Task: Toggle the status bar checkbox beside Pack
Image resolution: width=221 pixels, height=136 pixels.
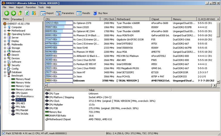Action: 4,133
